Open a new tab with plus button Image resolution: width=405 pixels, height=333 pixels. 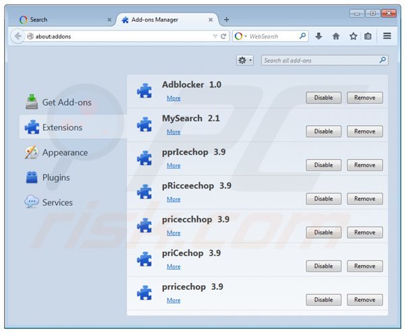pos(226,20)
